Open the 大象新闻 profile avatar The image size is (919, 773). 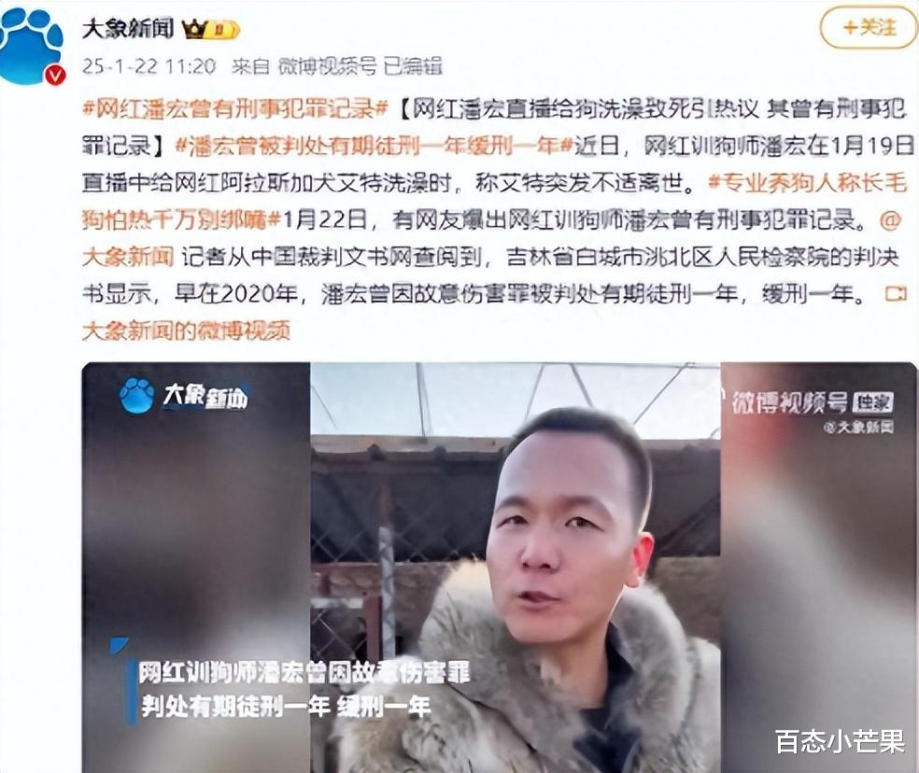[x=31, y=46]
